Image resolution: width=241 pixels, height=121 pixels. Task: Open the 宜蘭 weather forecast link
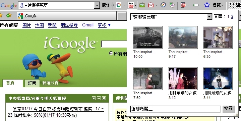point(56,112)
